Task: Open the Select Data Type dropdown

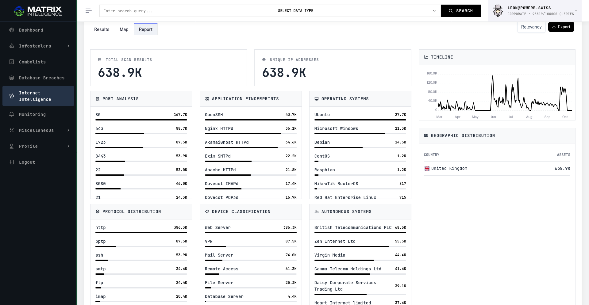Action: coord(357,11)
